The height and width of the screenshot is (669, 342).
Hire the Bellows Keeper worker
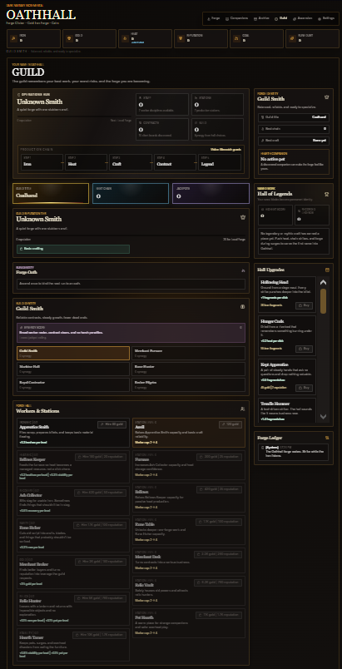[x=101, y=457]
